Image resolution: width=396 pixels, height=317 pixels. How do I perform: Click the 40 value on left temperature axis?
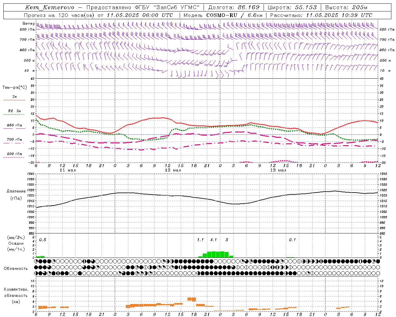point(32,79)
